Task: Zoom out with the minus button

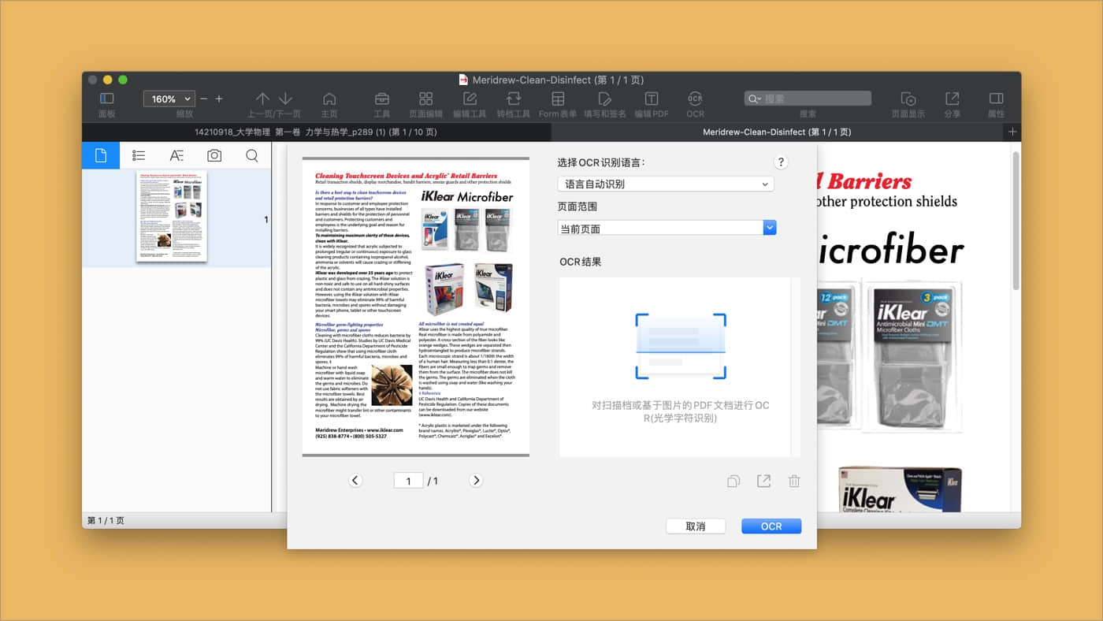Action: (204, 99)
